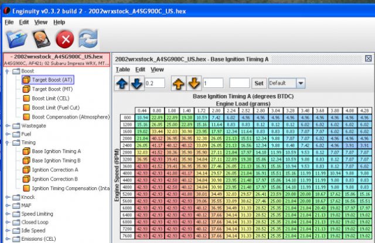Click the 800 RPM row header
Image resolution: width=375 pixels, height=243 pixels.
[127, 117]
